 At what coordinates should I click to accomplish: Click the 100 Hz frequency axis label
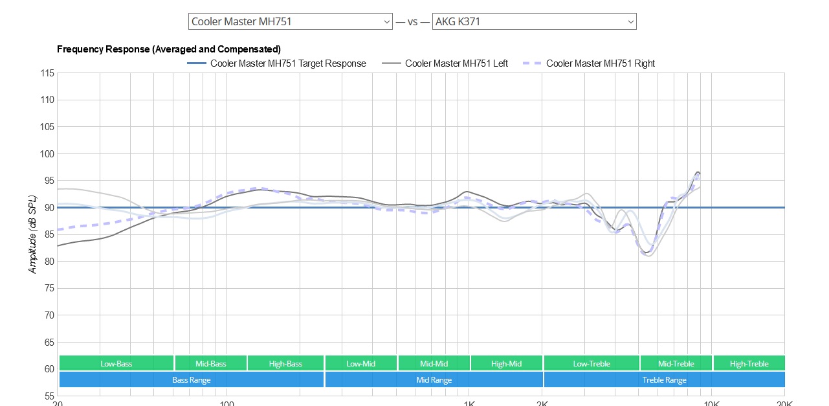point(227,402)
